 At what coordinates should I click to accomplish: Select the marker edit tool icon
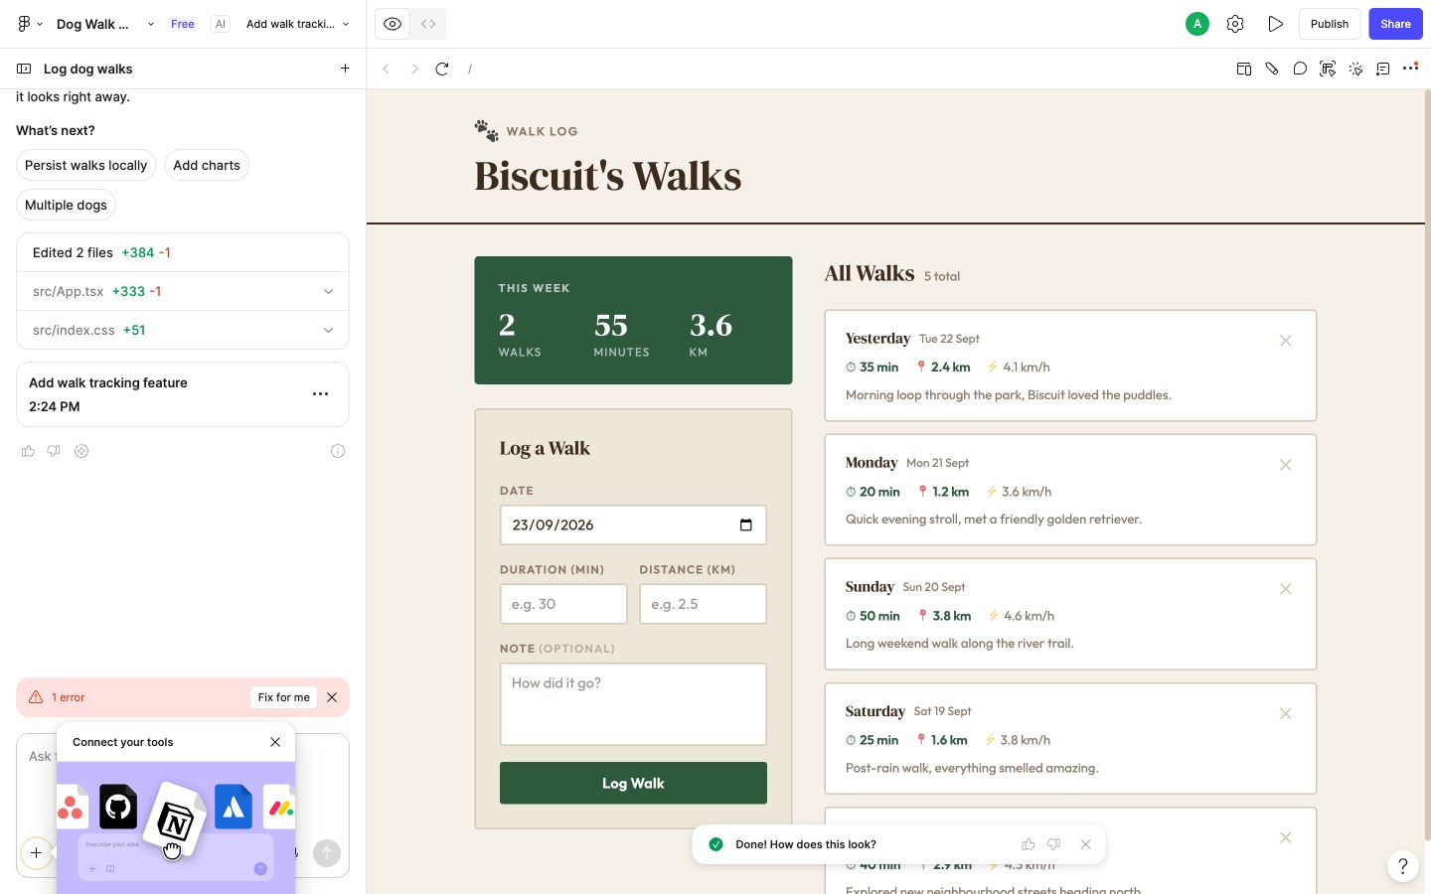click(1271, 69)
